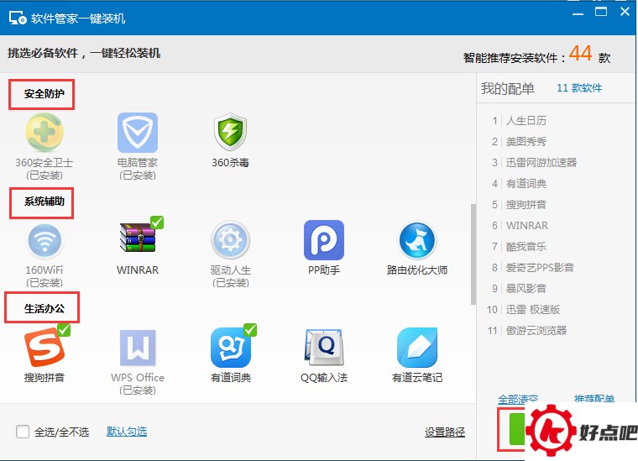The height and width of the screenshot is (461, 638).
Task: Click the 默认勾选 link
Action: [127, 432]
